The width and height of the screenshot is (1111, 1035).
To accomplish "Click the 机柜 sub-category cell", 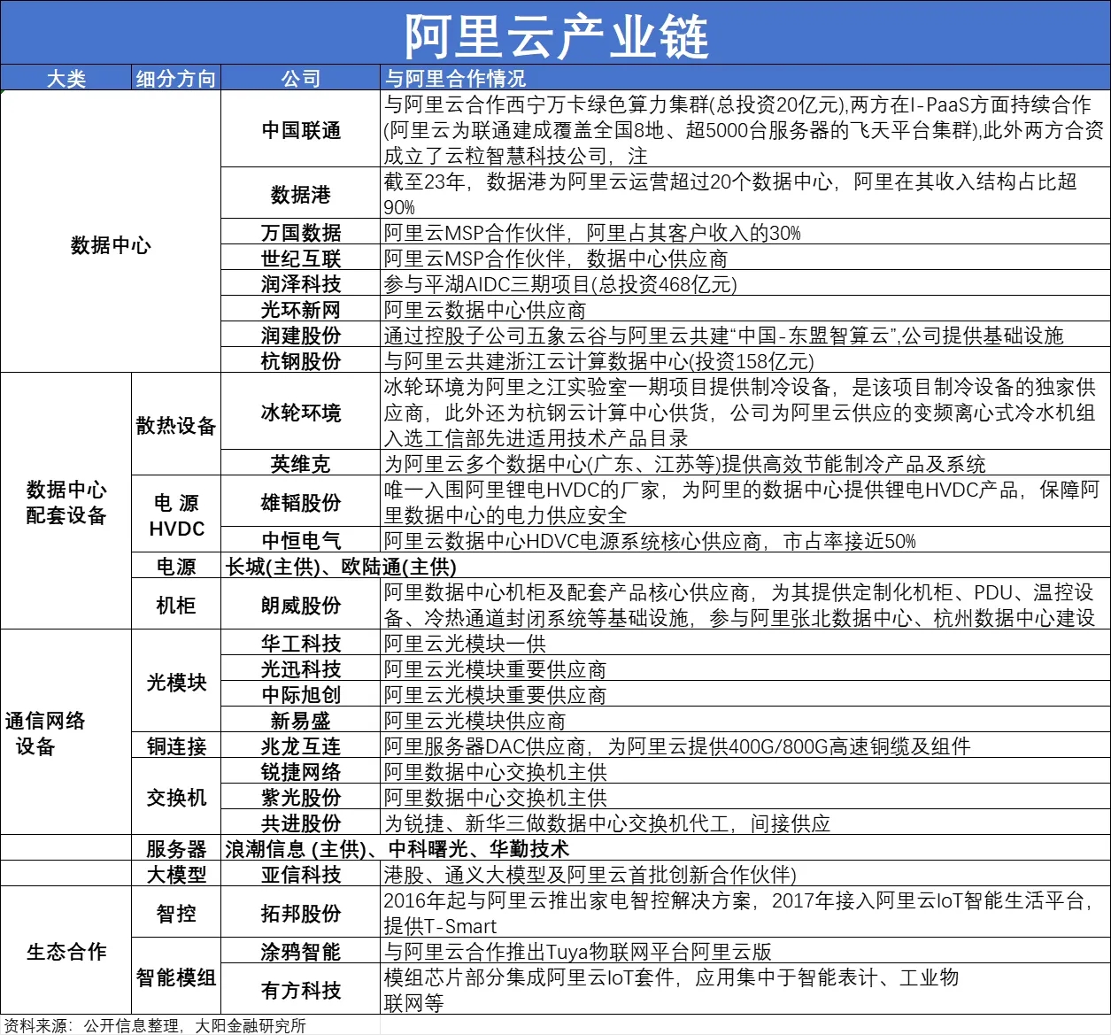I will pos(176,605).
